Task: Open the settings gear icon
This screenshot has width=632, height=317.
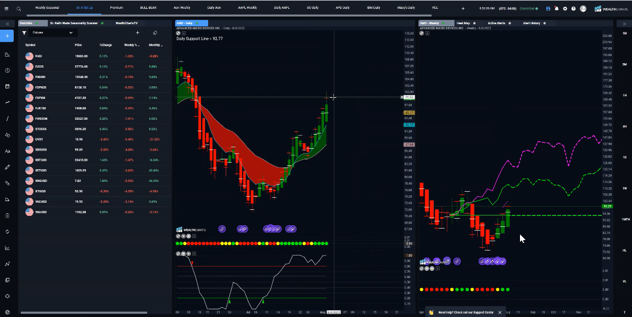Action: [564, 8]
